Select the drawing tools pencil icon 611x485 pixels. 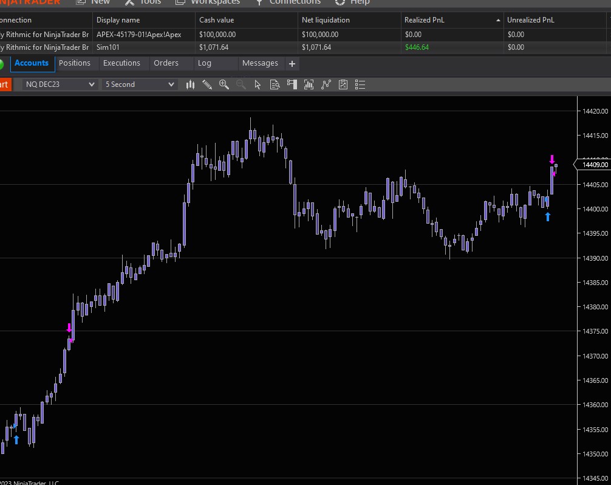pyautogui.click(x=207, y=84)
